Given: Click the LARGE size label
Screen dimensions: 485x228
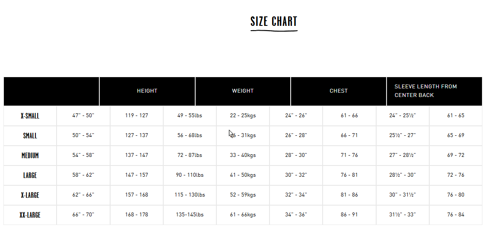Looking at the screenshot, I should pyautogui.click(x=30, y=175).
